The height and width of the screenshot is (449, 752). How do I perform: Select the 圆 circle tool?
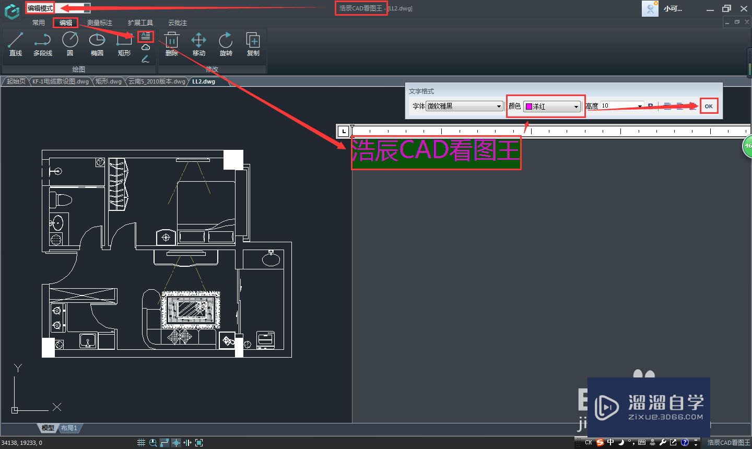click(70, 44)
